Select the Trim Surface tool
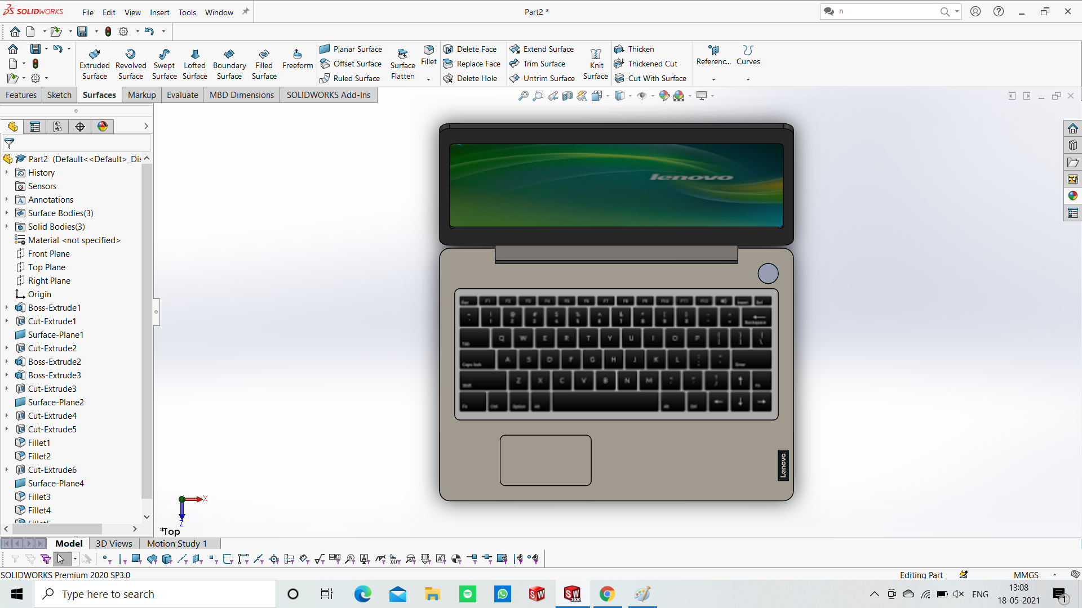The height and width of the screenshot is (608, 1082). click(x=543, y=63)
